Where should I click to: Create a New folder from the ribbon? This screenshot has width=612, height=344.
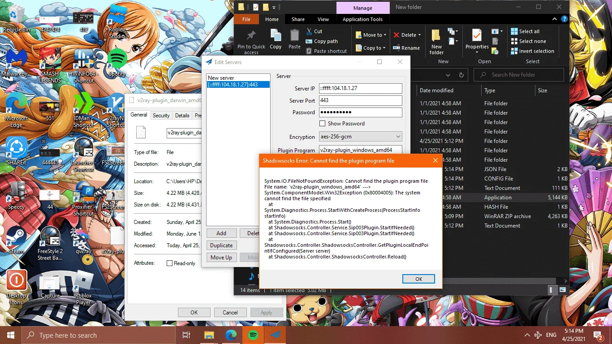tap(436, 42)
